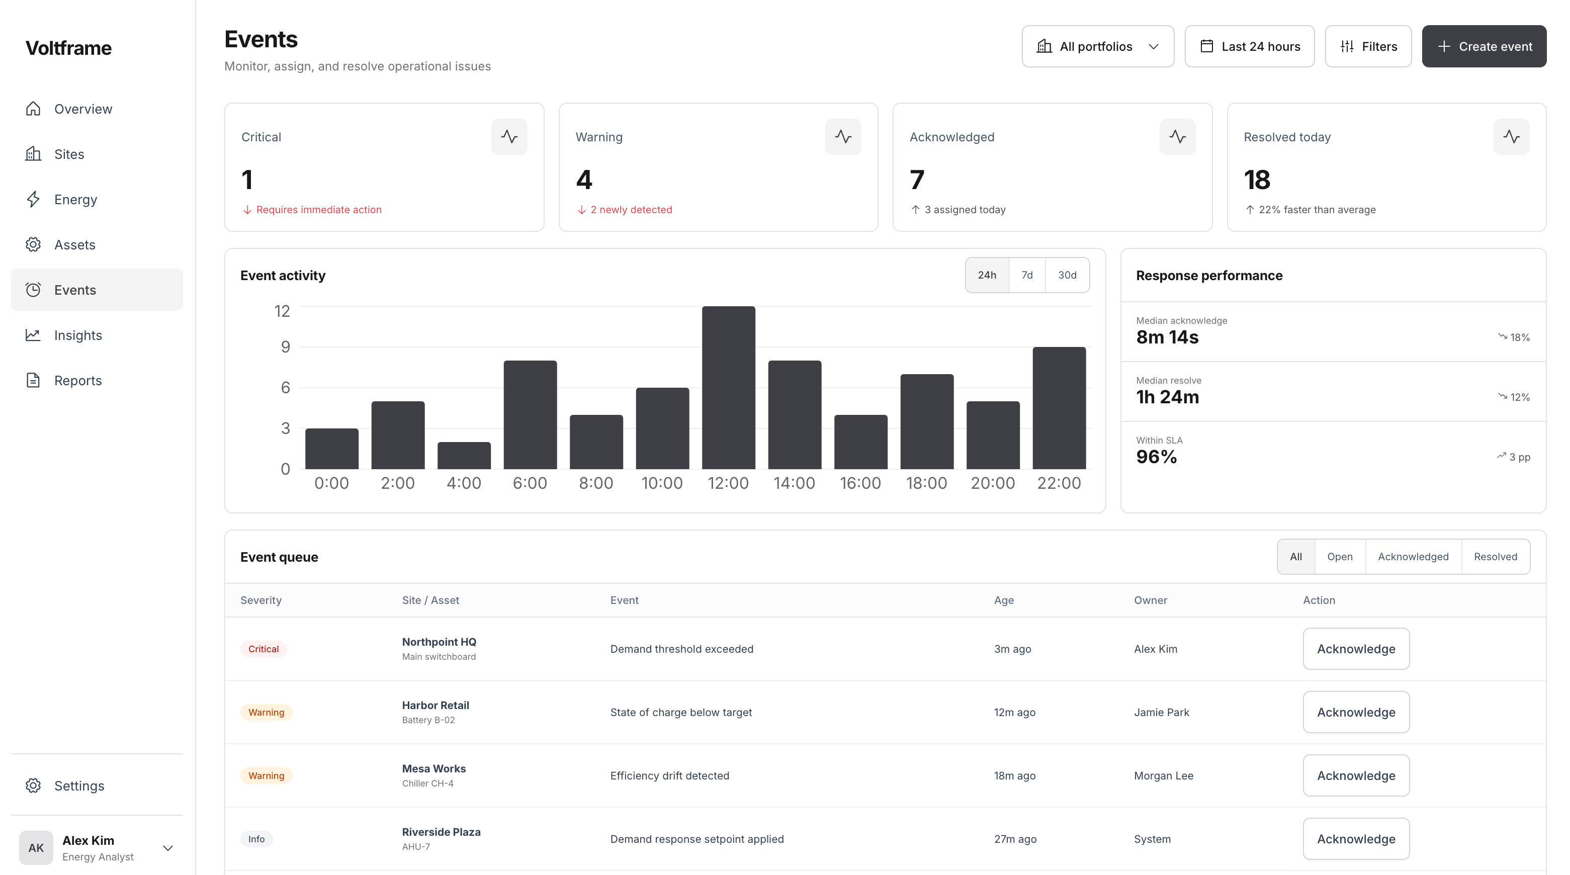Click the Insights chart icon in sidebar
Image resolution: width=1570 pixels, height=875 pixels.
tap(33, 335)
